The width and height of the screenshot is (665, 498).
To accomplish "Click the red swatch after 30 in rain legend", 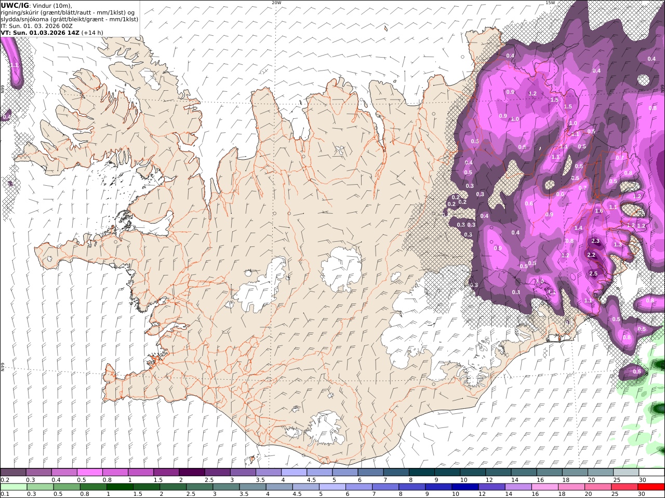I will pyautogui.click(x=650, y=487).
